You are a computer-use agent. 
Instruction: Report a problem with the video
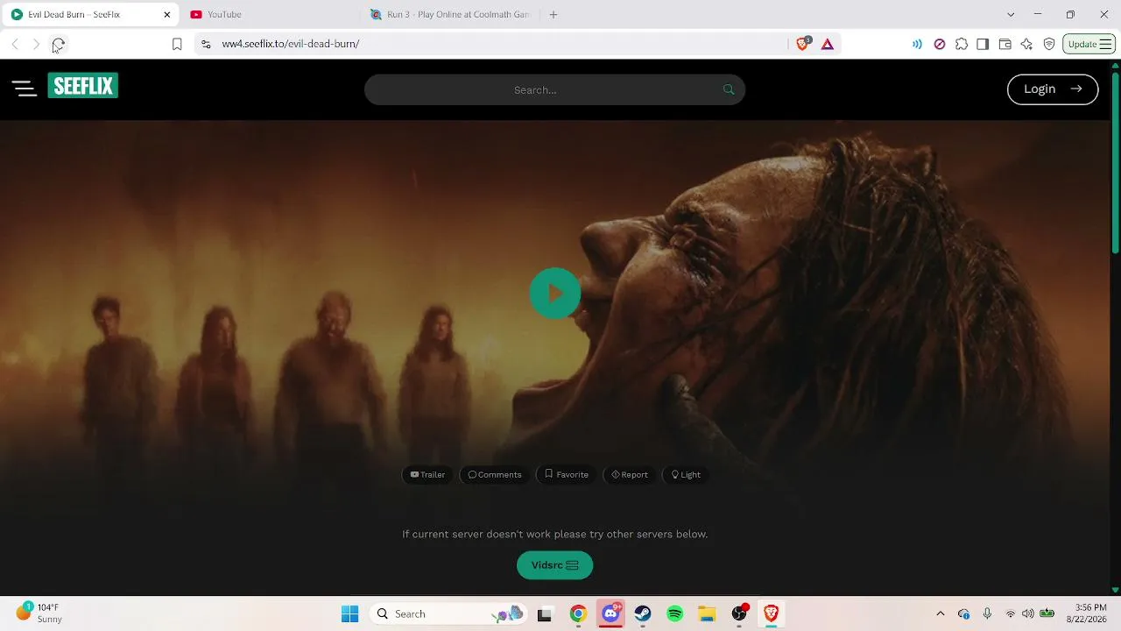630,475
